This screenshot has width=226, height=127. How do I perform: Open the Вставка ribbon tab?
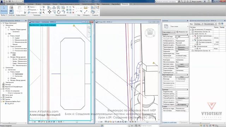pyautogui.click(x=38, y=4)
